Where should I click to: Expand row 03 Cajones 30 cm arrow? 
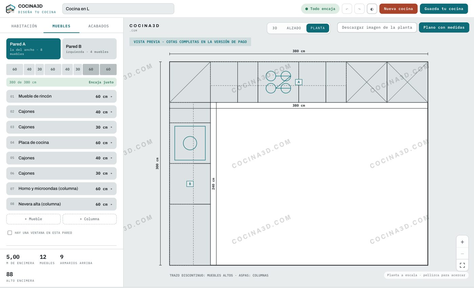[x=111, y=127]
